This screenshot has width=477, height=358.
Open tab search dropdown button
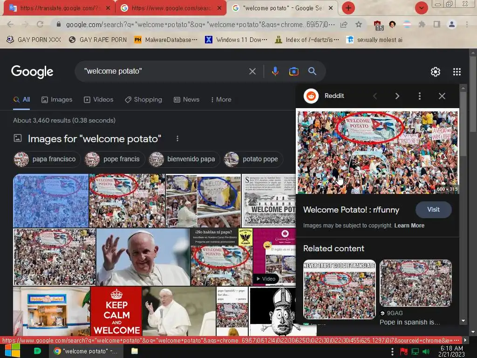click(x=421, y=8)
